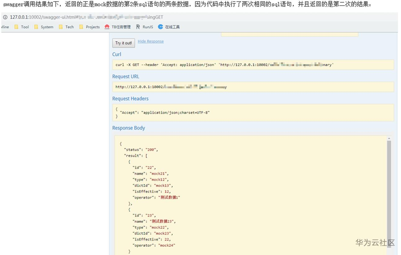This screenshot has height=255, width=401.
Task: Open the Tool bookmark folder
Action: 22,27
